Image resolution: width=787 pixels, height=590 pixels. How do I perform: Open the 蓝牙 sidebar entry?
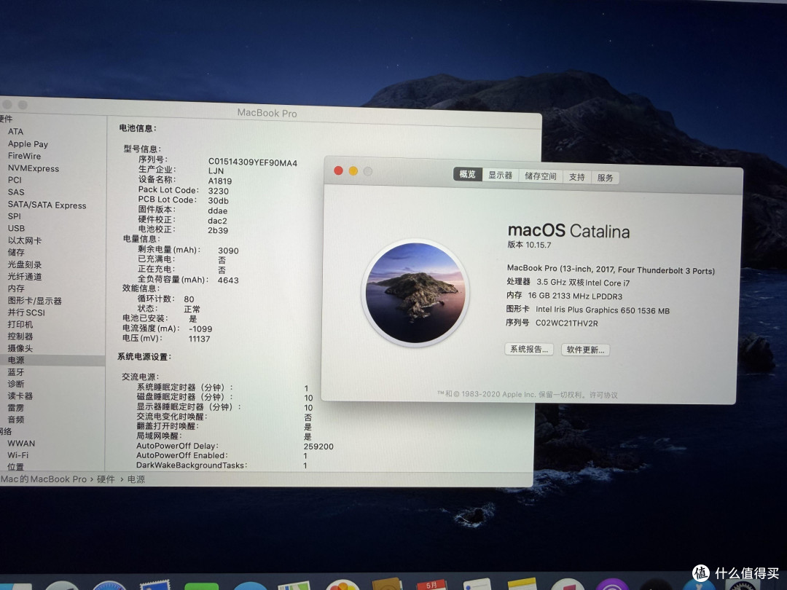tap(15, 372)
